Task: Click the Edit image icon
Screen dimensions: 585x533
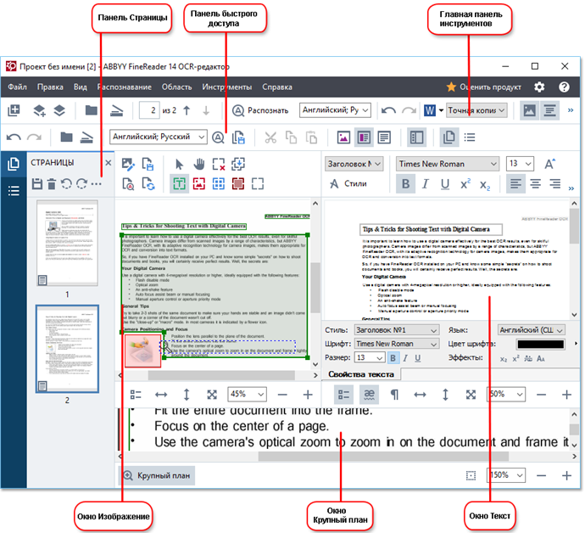Action: click(128, 164)
